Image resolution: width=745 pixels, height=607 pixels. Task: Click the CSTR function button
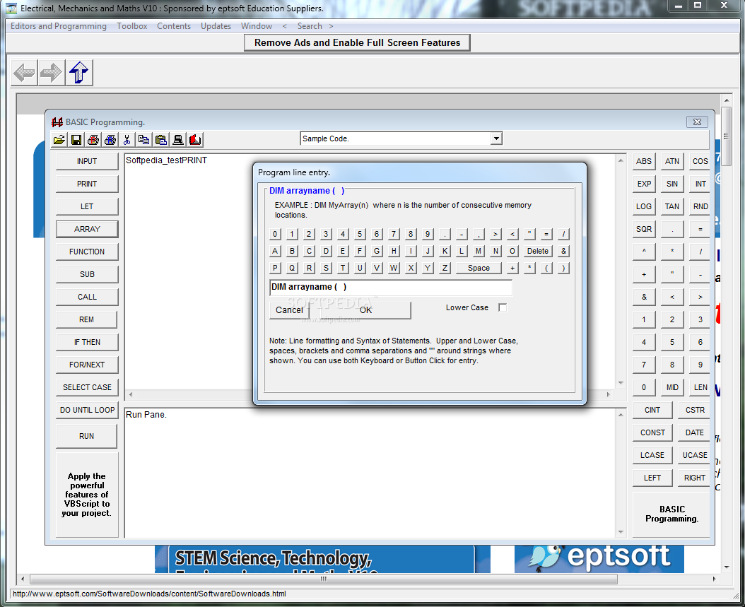pyautogui.click(x=694, y=410)
